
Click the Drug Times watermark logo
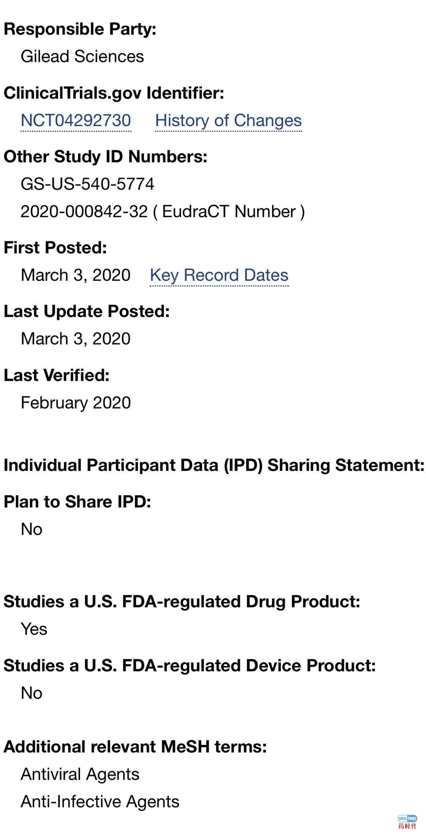[x=407, y=822]
